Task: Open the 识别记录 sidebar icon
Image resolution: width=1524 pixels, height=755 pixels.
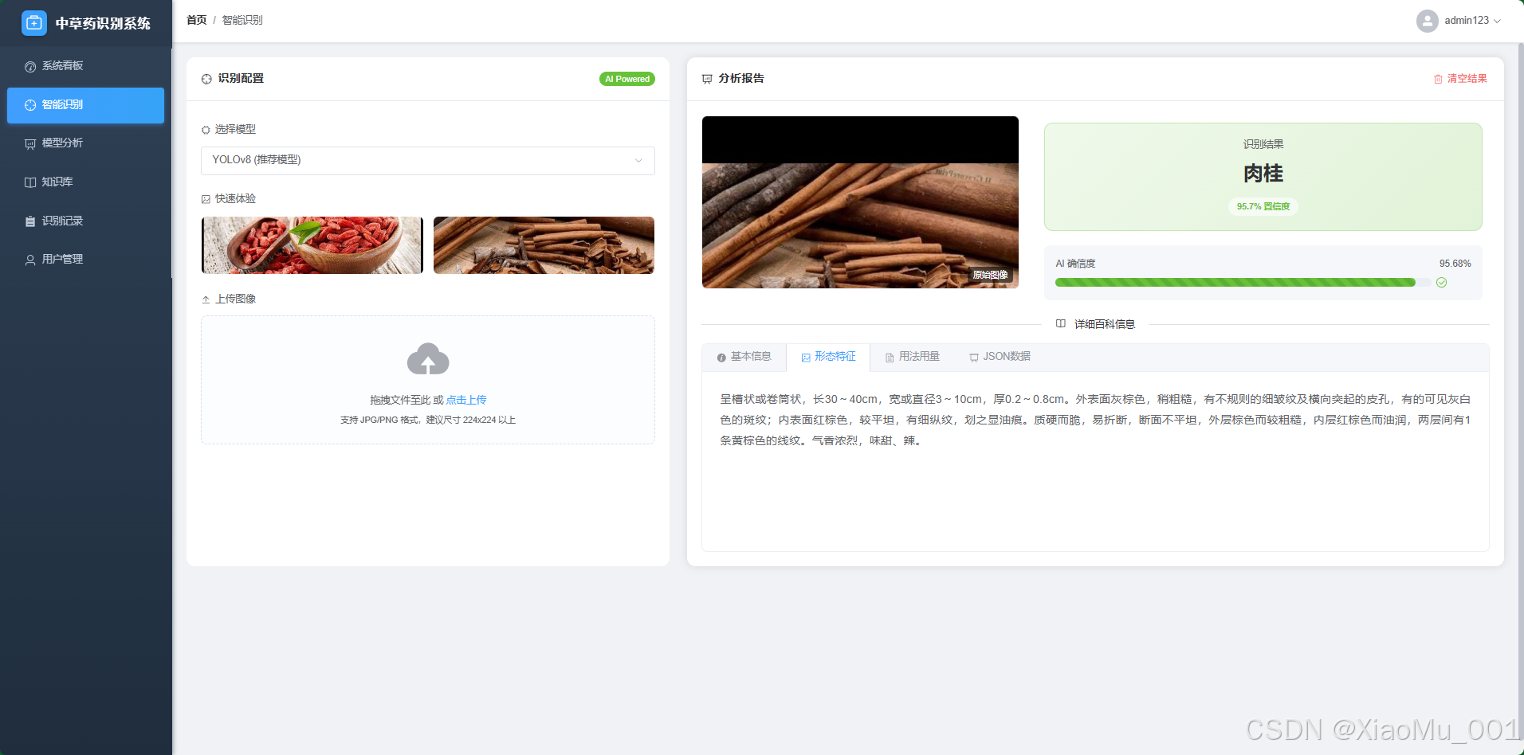Action: pos(30,220)
